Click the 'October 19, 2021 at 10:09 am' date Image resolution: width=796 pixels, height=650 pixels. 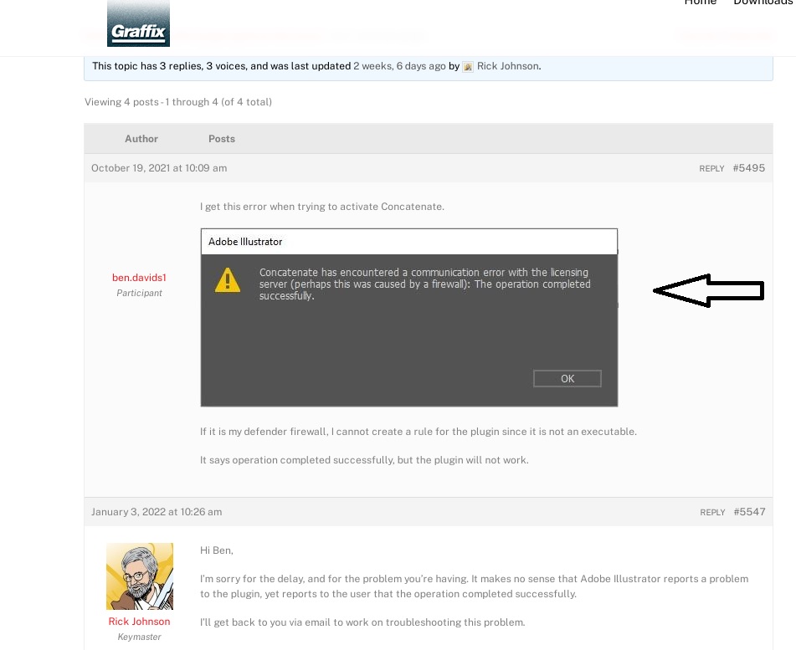click(159, 168)
